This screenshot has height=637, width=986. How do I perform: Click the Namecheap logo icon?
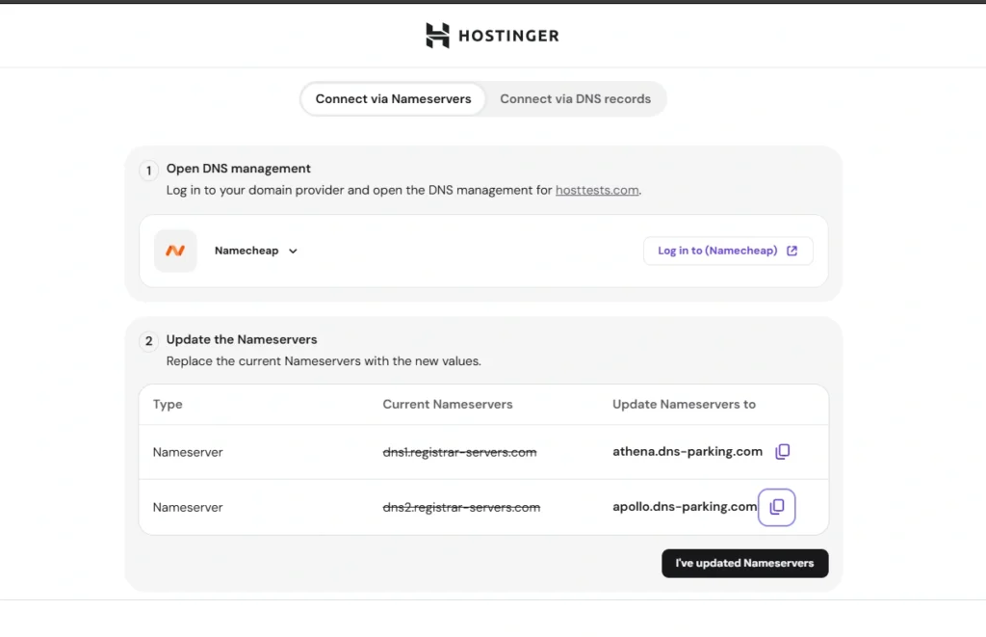(175, 251)
